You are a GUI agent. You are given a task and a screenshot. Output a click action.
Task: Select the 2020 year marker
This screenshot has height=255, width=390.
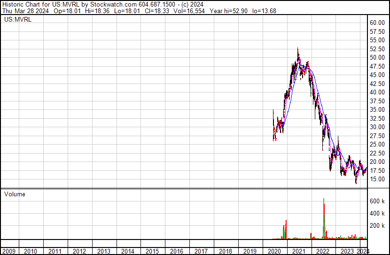pyautogui.click(x=274, y=251)
